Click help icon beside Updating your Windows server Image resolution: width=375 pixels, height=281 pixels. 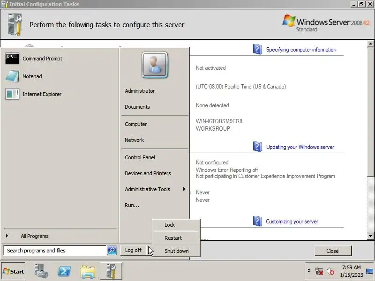pos(257,147)
